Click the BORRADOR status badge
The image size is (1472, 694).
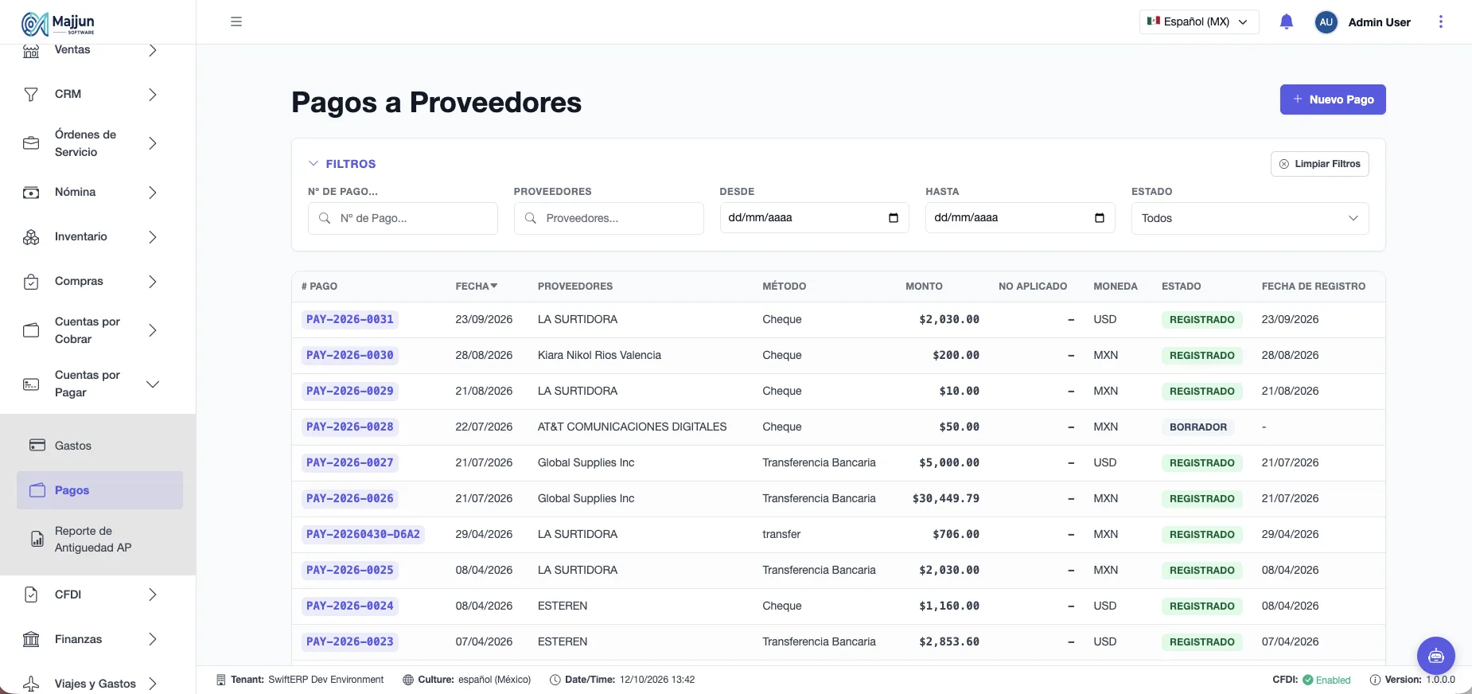1198,427
